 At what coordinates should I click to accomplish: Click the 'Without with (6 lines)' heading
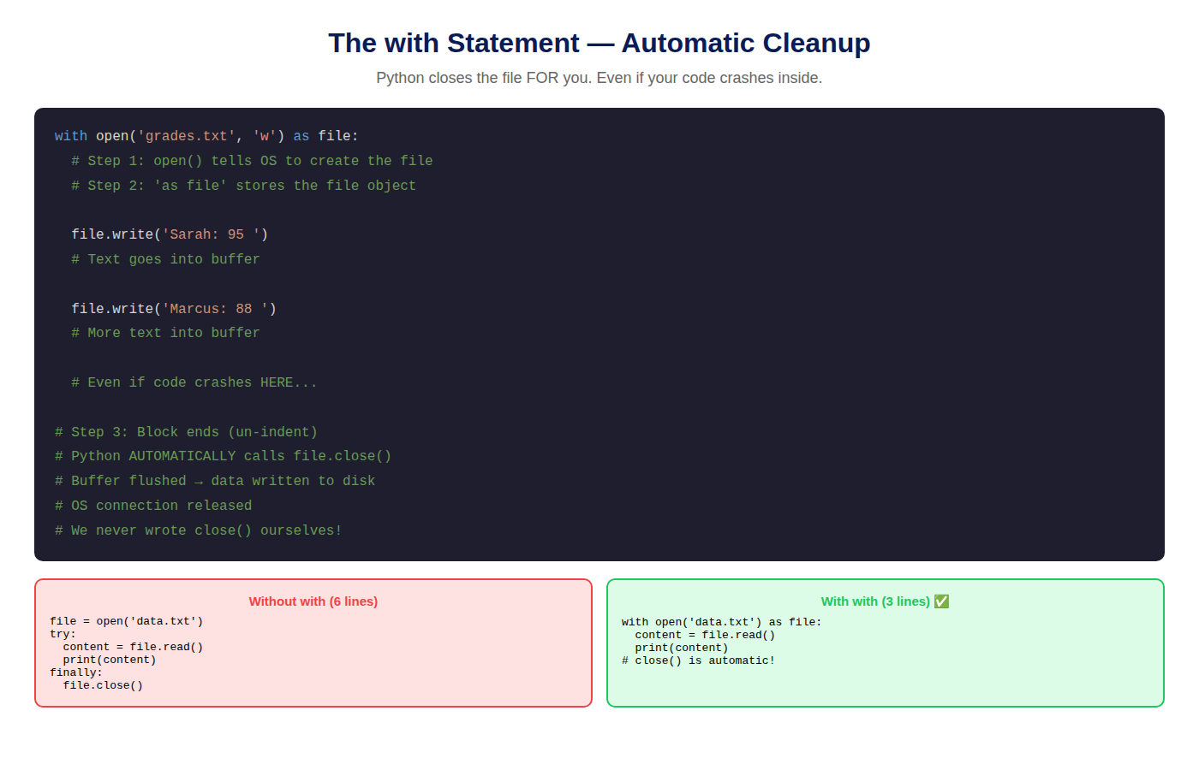(x=313, y=601)
